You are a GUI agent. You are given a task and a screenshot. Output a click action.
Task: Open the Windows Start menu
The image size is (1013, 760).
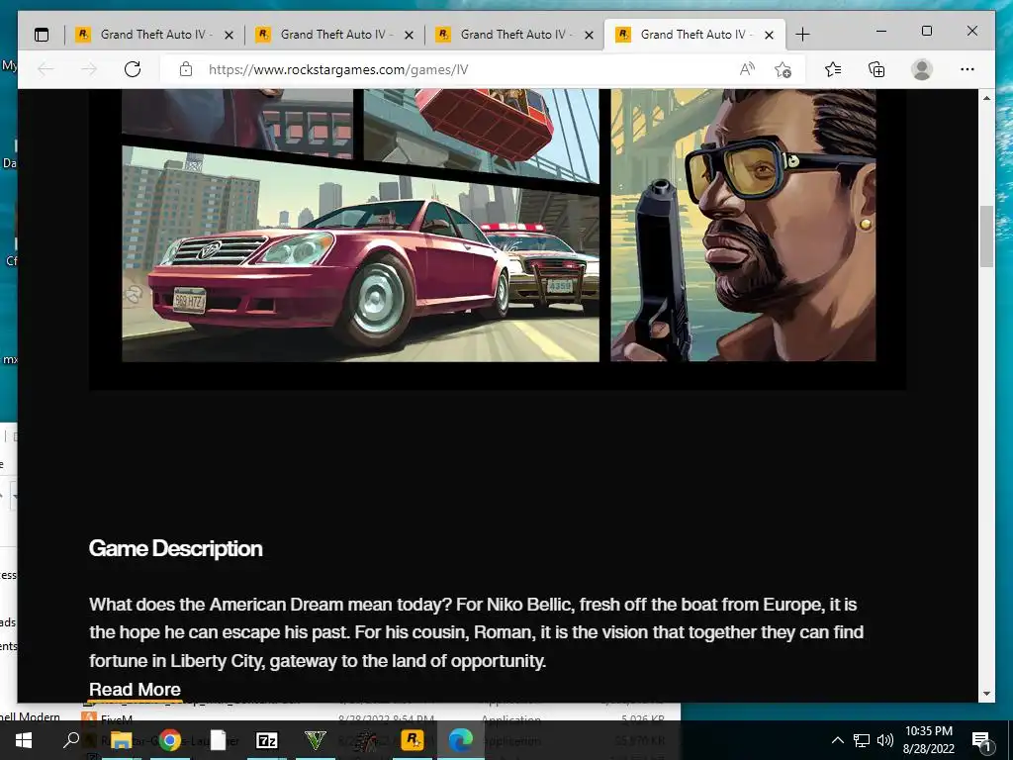point(24,740)
